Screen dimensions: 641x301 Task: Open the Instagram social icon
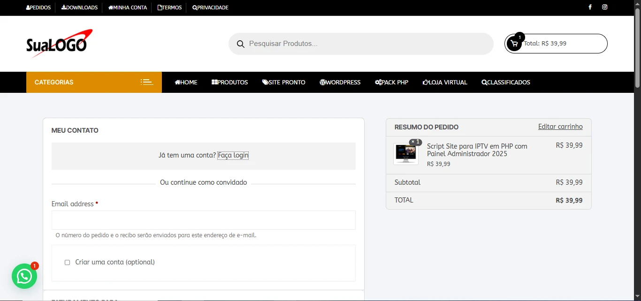point(604,7)
